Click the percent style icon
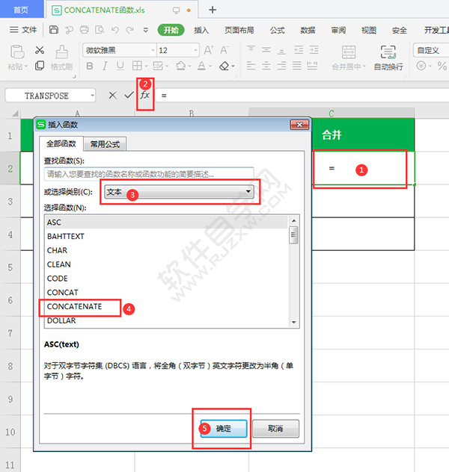Viewport: 449px width, 472px height. 442,66
